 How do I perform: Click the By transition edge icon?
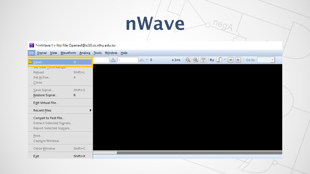(x=219, y=60)
